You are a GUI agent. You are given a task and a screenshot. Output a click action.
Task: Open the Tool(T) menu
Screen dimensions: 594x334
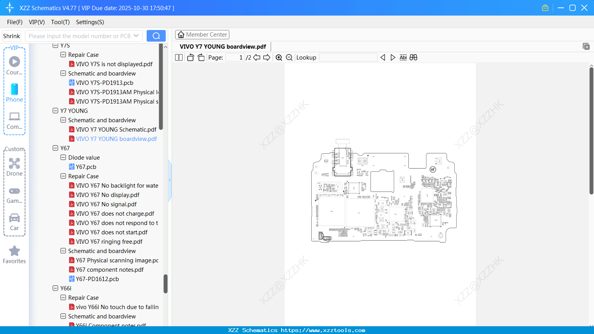(60, 22)
